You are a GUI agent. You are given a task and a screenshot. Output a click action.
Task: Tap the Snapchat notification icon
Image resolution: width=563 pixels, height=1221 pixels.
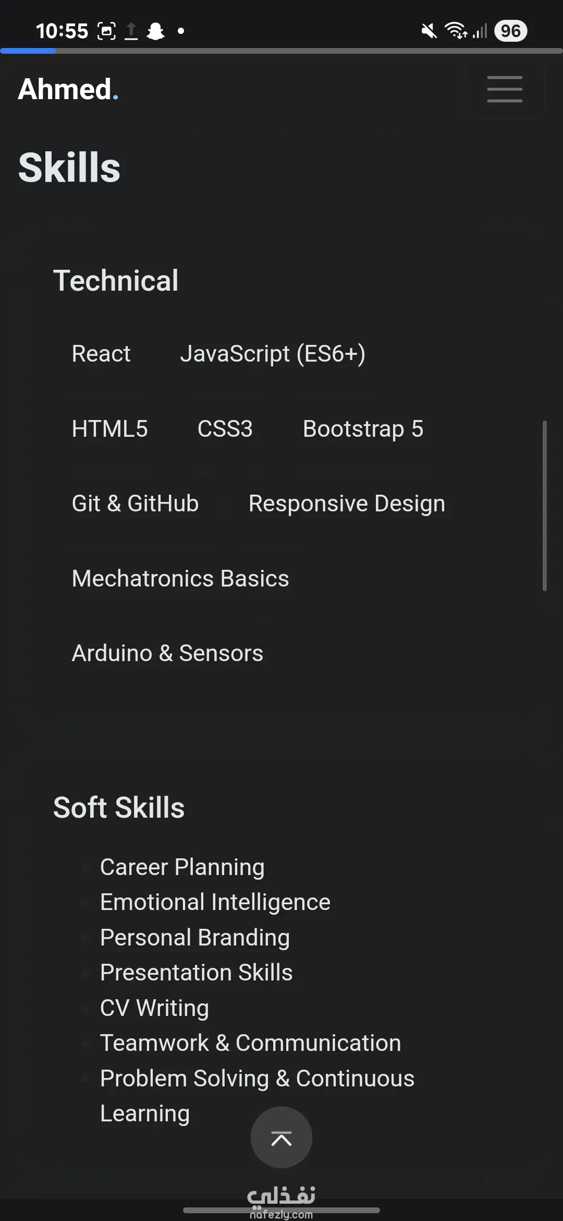(155, 31)
